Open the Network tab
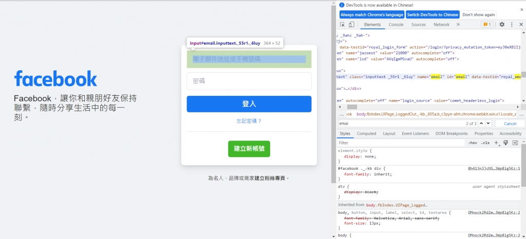This screenshot has height=239, width=526. pos(441,25)
